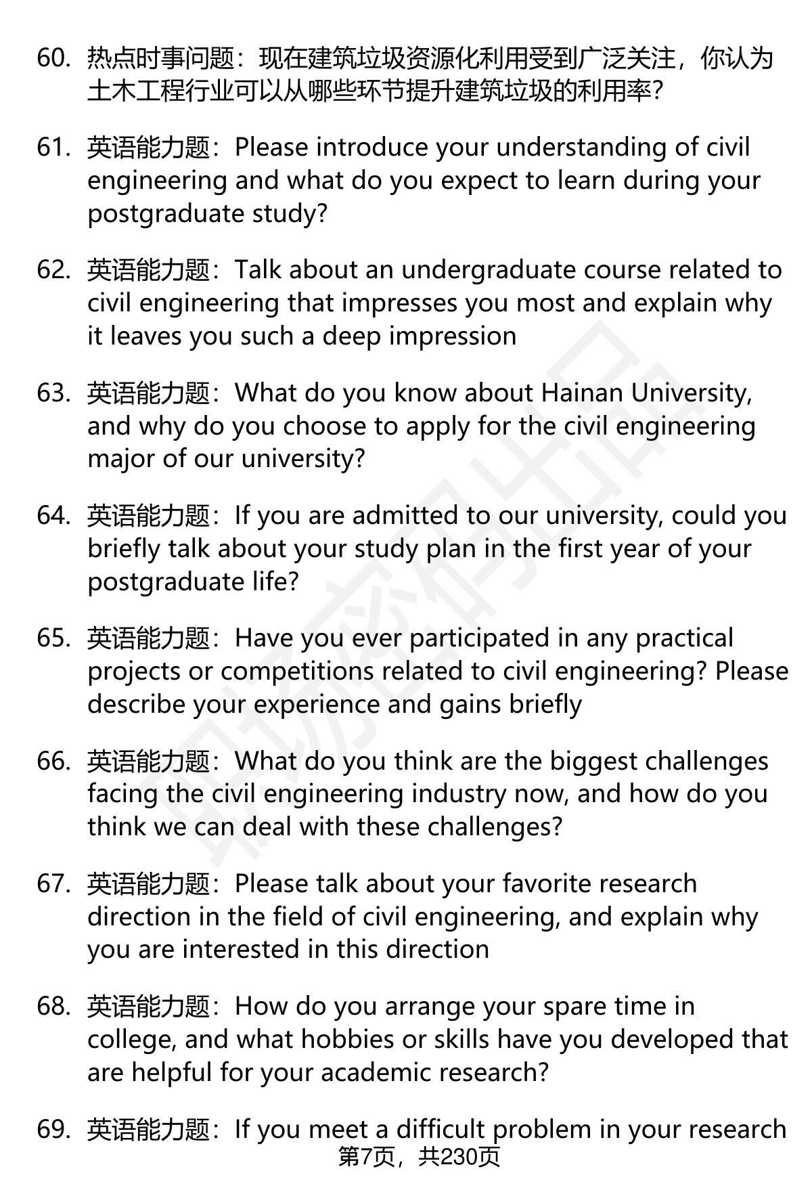This screenshot has width=812, height=1188.
Task: Click the '英语能力题' label of question 61
Action: [x=148, y=148]
